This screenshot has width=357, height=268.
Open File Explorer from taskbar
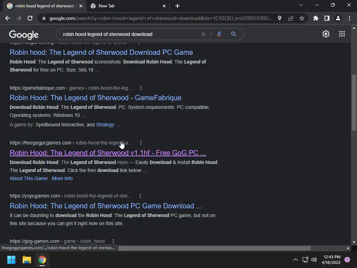coord(26,260)
